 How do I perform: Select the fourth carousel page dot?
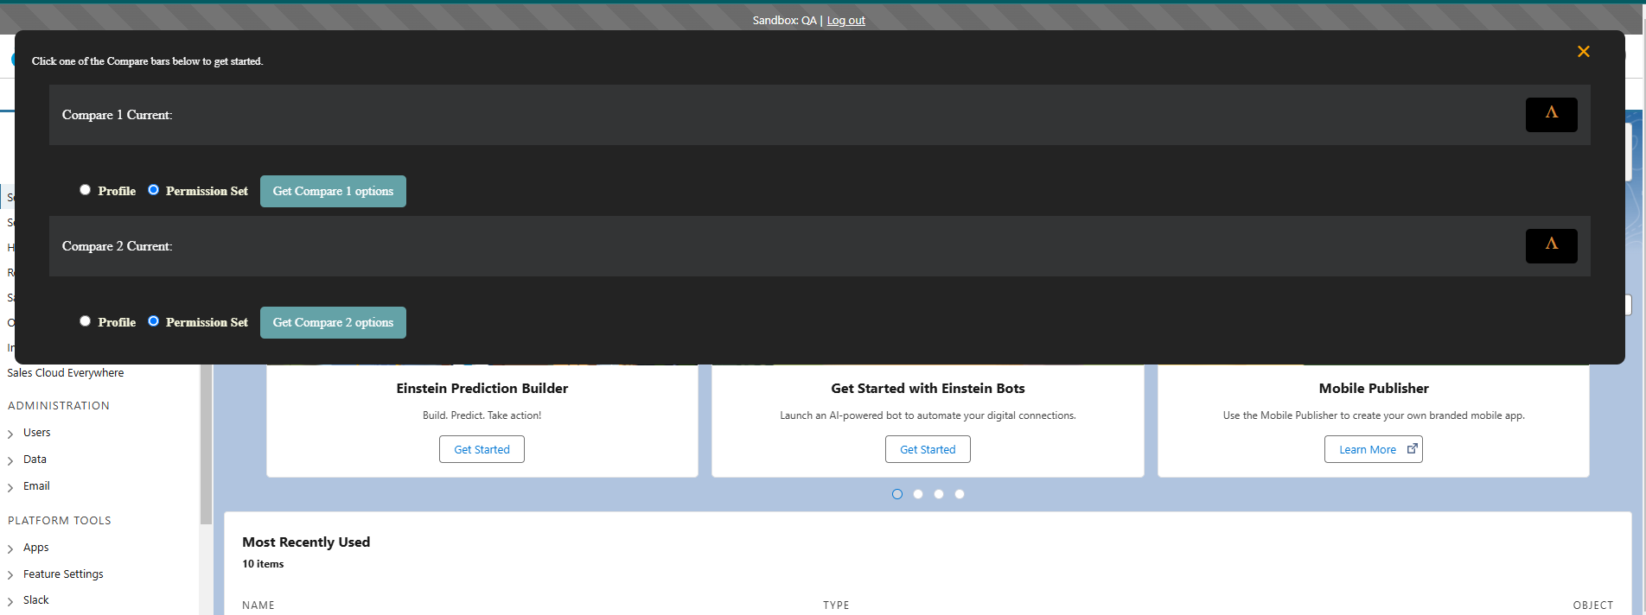point(960,494)
